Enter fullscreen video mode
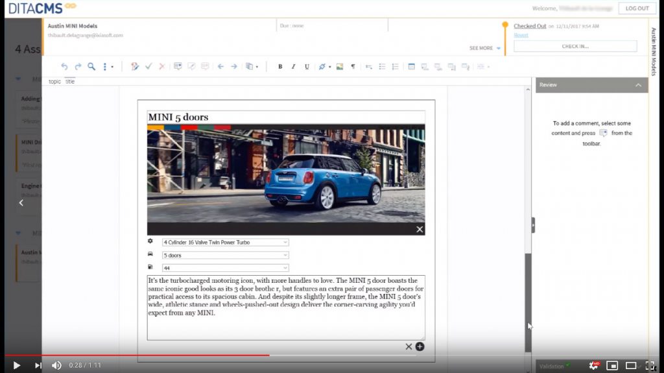Viewport: 664px width, 373px height. (x=650, y=365)
